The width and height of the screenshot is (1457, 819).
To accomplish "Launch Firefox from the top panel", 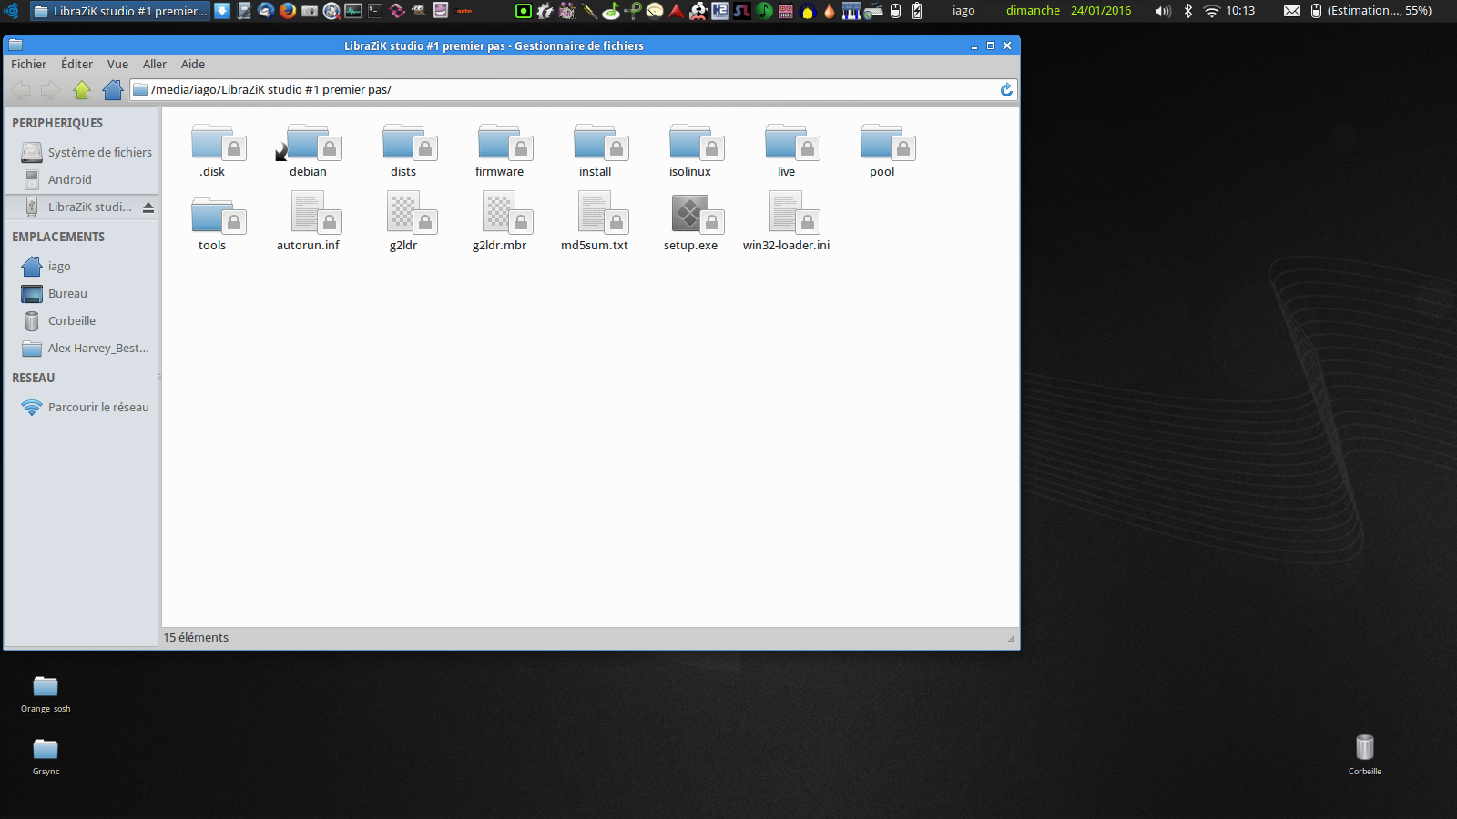I will (x=288, y=11).
